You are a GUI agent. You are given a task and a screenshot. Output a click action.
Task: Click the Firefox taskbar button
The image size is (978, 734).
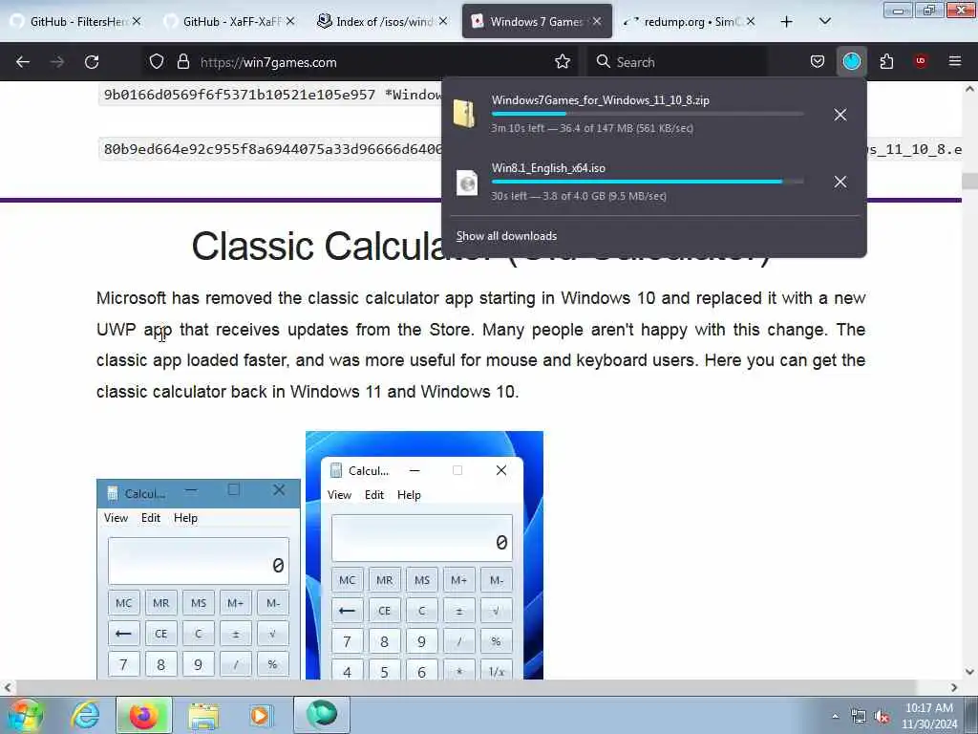(x=143, y=715)
